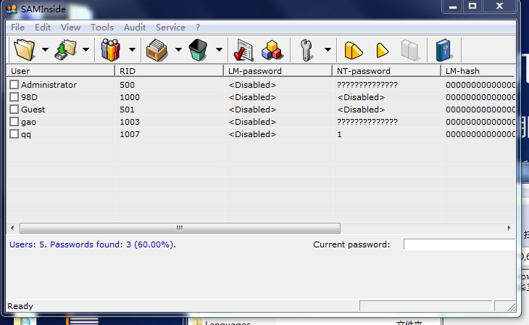Click the open folder import icon
The height and width of the screenshot is (325, 529).
tap(25, 49)
